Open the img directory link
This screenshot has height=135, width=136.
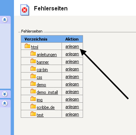pos(39,100)
